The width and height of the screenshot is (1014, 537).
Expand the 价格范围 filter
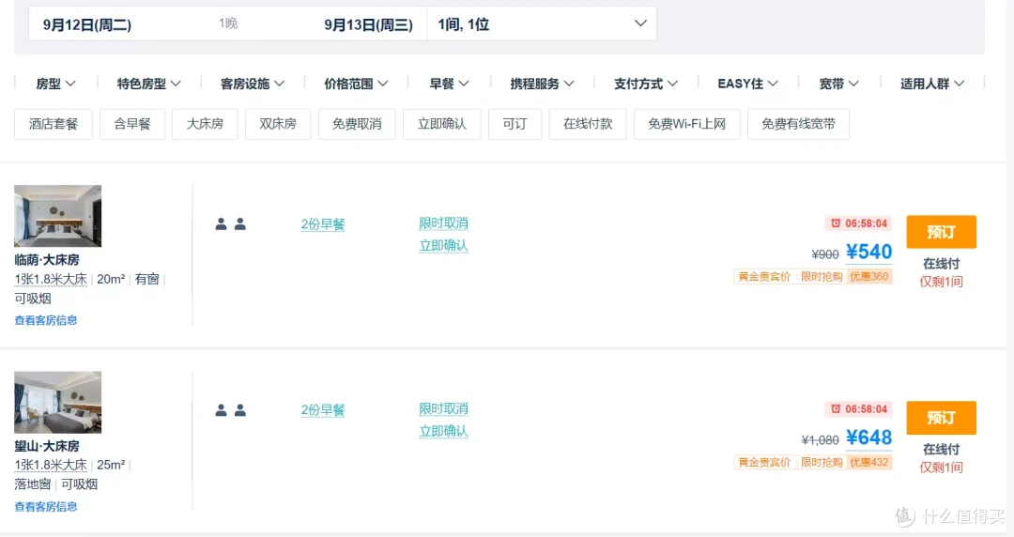tap(356, 84)
